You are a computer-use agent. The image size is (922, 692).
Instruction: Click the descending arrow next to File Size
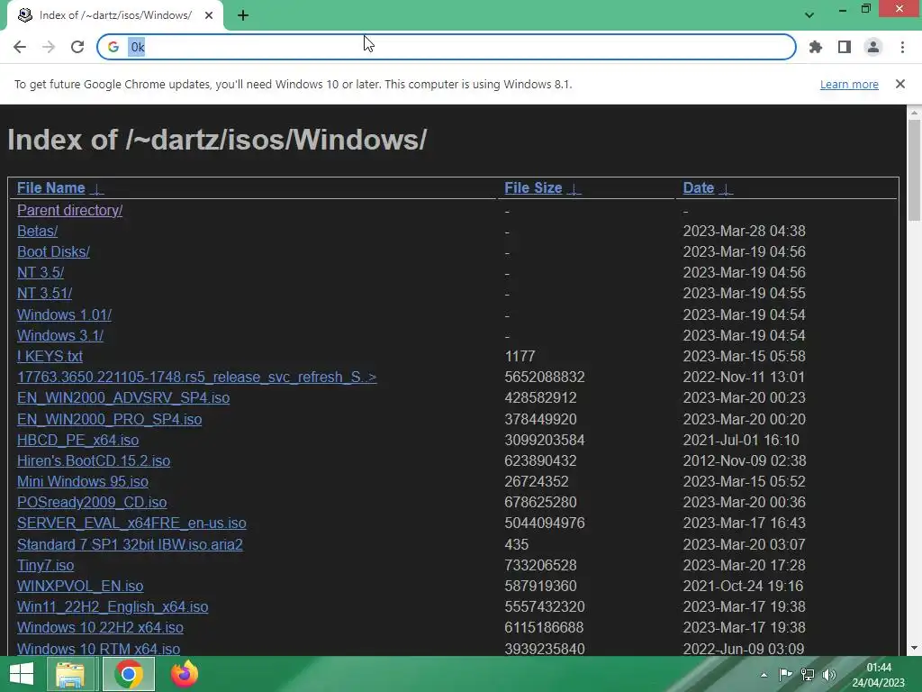[574, 189]
